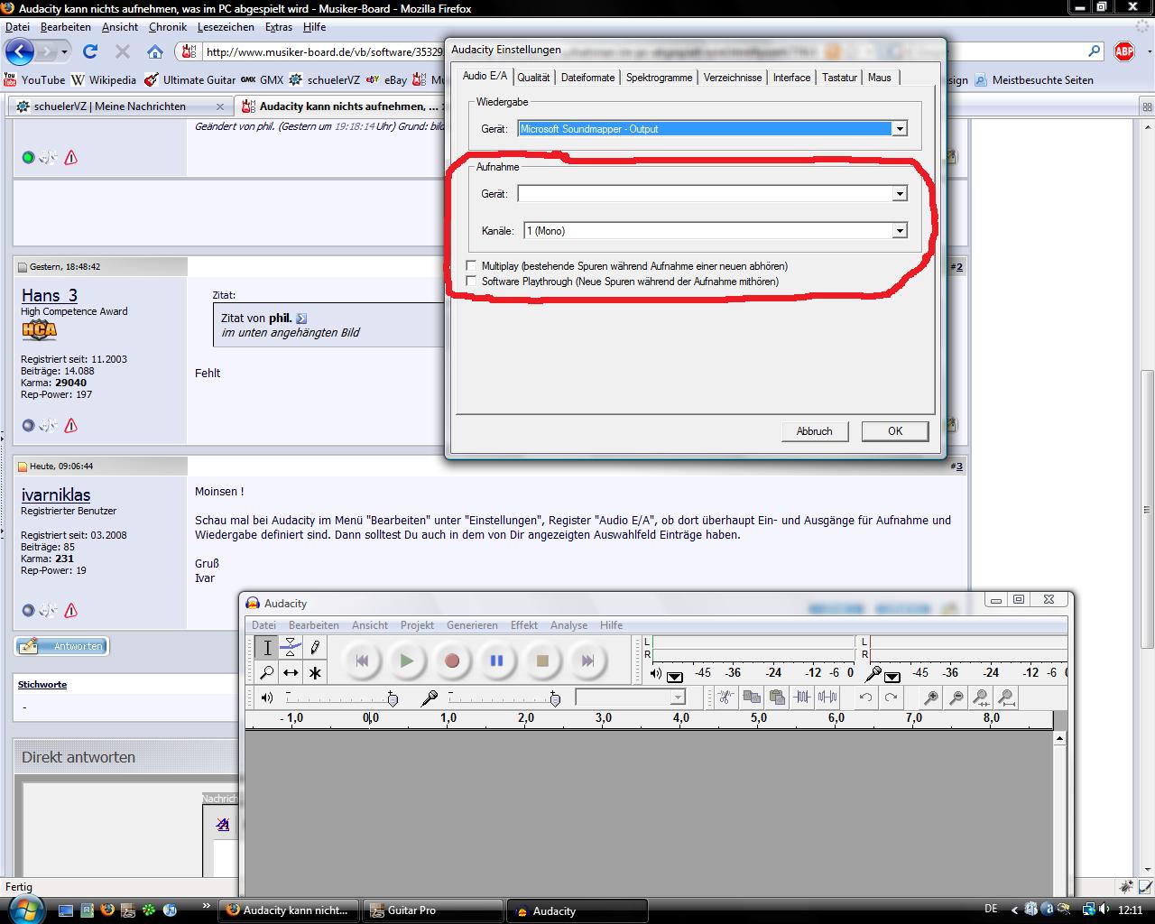Open the Generieren menu in Audacity
This screenshot has width=1155, height=924.
472,625
